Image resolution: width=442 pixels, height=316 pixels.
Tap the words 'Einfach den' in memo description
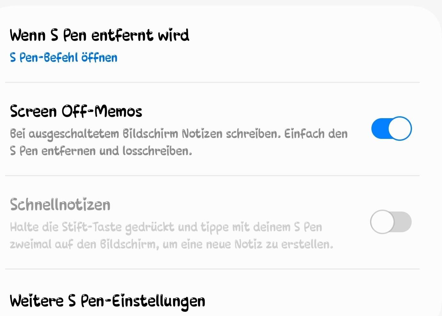316,134
